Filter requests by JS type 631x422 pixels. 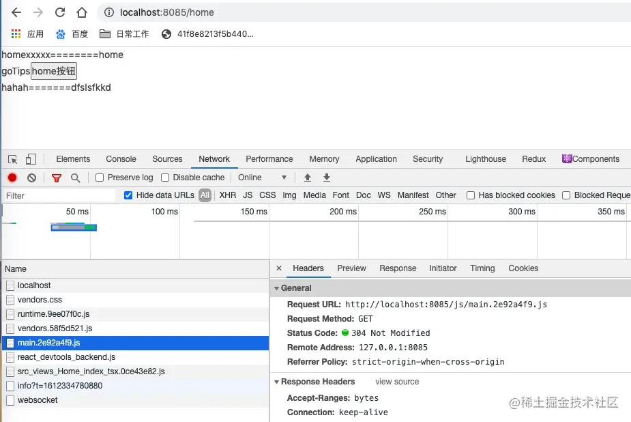248,195
